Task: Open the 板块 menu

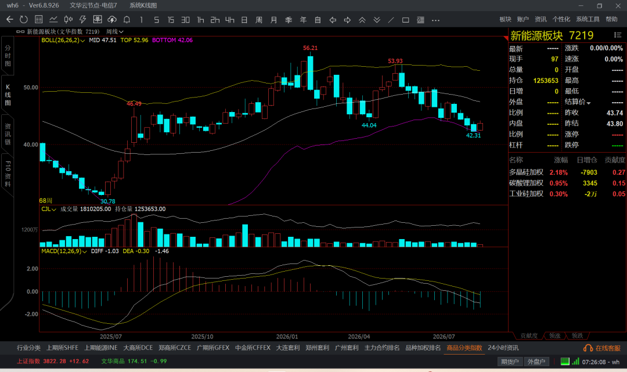Action: pyautogui.click(x=506, y=19)
